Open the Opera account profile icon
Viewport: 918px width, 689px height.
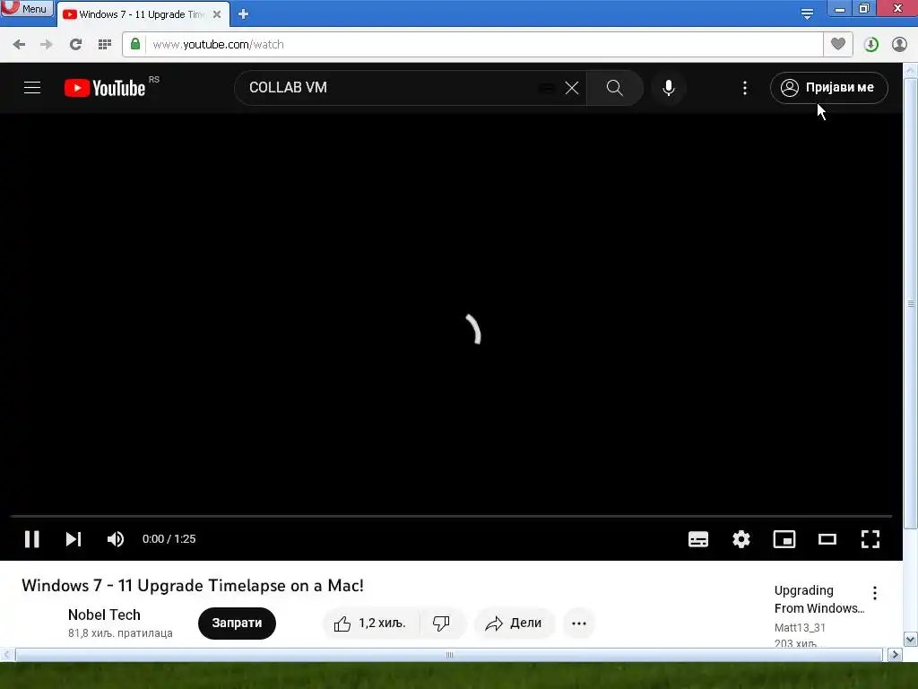click(x=899, y=45)
